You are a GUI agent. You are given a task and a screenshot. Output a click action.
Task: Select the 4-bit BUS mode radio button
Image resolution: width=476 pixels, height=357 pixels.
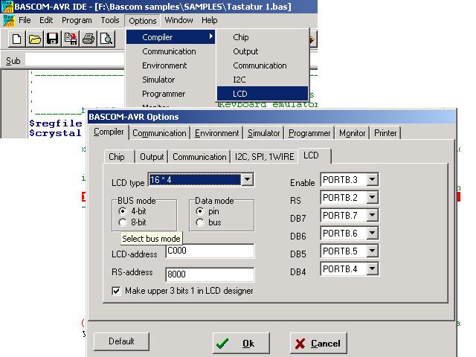coord(123,211)
